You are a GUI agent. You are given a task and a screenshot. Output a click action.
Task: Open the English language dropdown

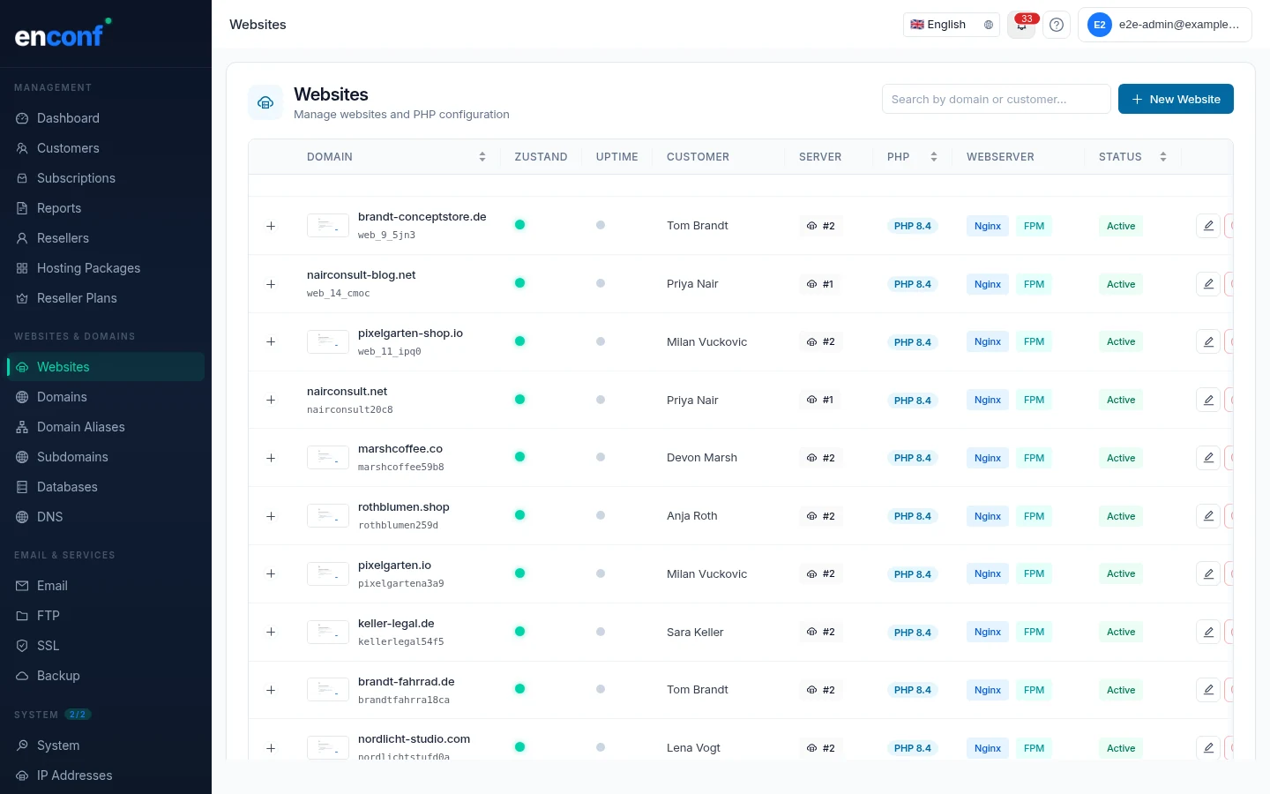click(x=951, y=25)
